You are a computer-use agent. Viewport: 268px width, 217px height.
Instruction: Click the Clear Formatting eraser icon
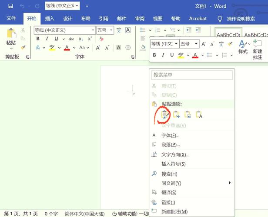pos(101,39)
